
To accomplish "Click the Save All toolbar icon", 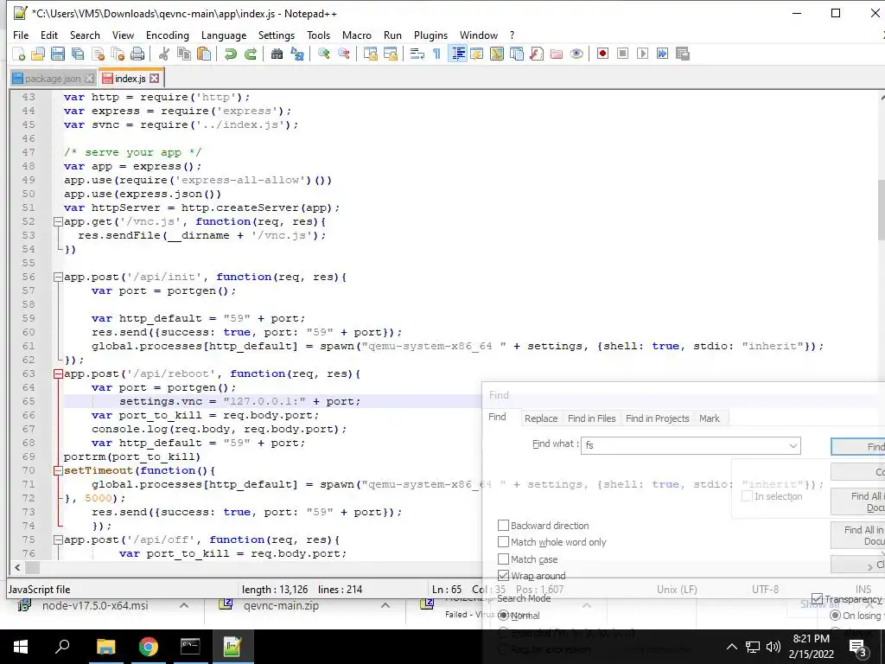I will [x=78, y=54].
